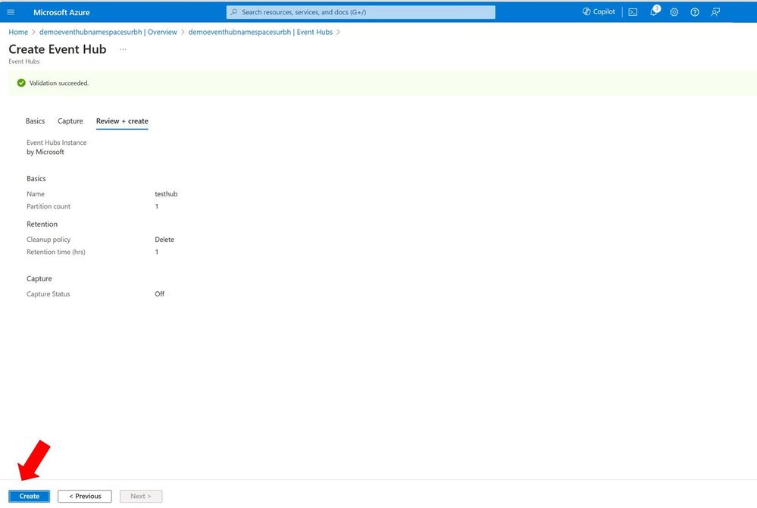
Task: Select the Review + create tab
Action: coord(122,121)
